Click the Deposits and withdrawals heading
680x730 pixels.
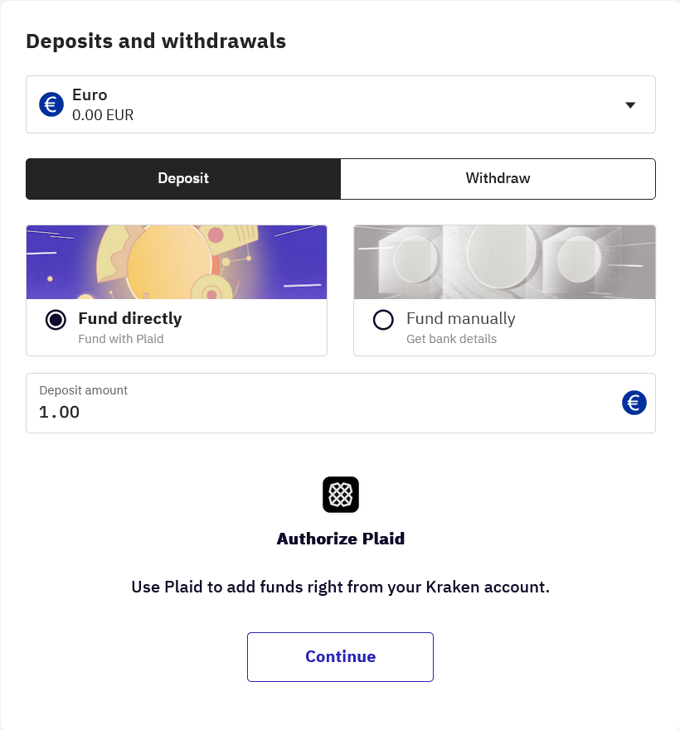pos(156,41)
